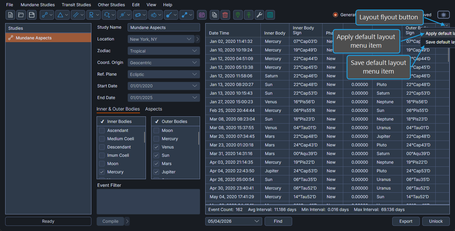This screenshot has width=455, height=231.
Task: Check the Descendant checkbox
Action: [102, 147]
